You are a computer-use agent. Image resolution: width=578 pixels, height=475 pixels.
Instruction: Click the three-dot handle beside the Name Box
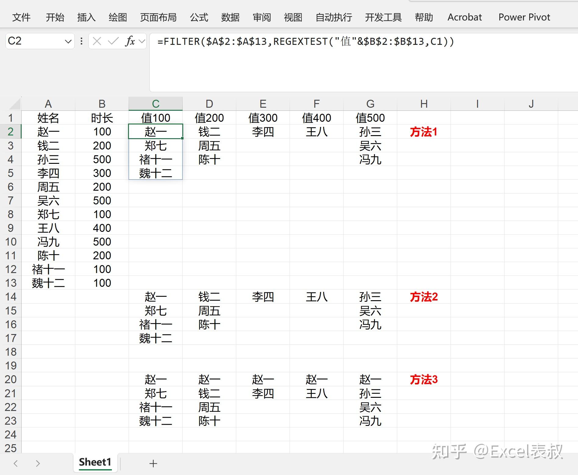pyautogui.click(x=81, y=41)
